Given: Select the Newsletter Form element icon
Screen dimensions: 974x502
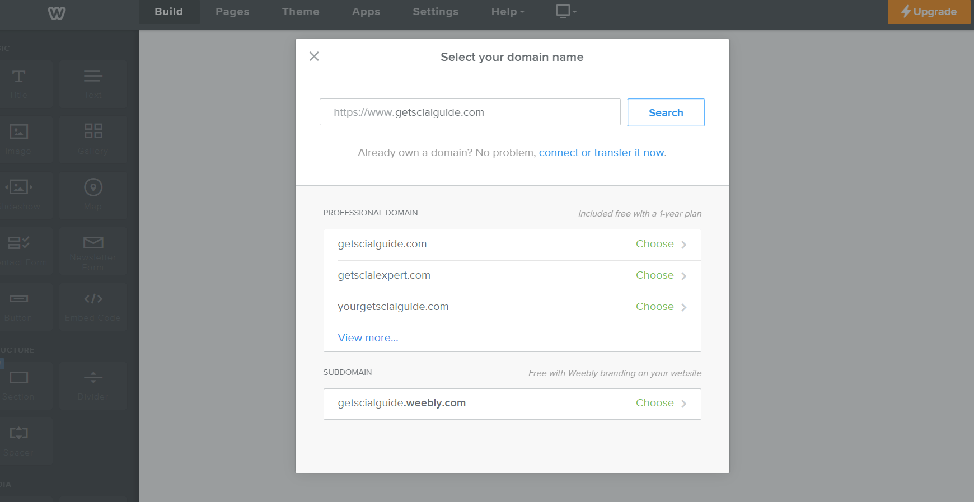Looking at the screenshot, I should point(93,242).
